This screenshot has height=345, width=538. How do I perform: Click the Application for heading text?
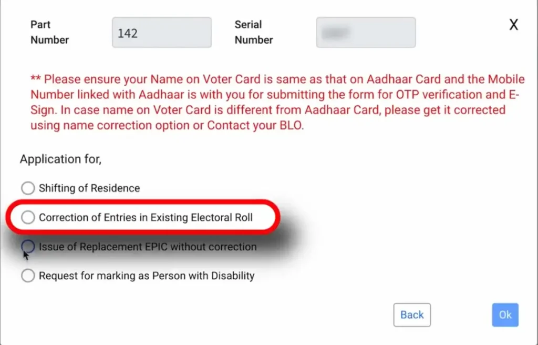pyautogui.click(x=61, y=159)
